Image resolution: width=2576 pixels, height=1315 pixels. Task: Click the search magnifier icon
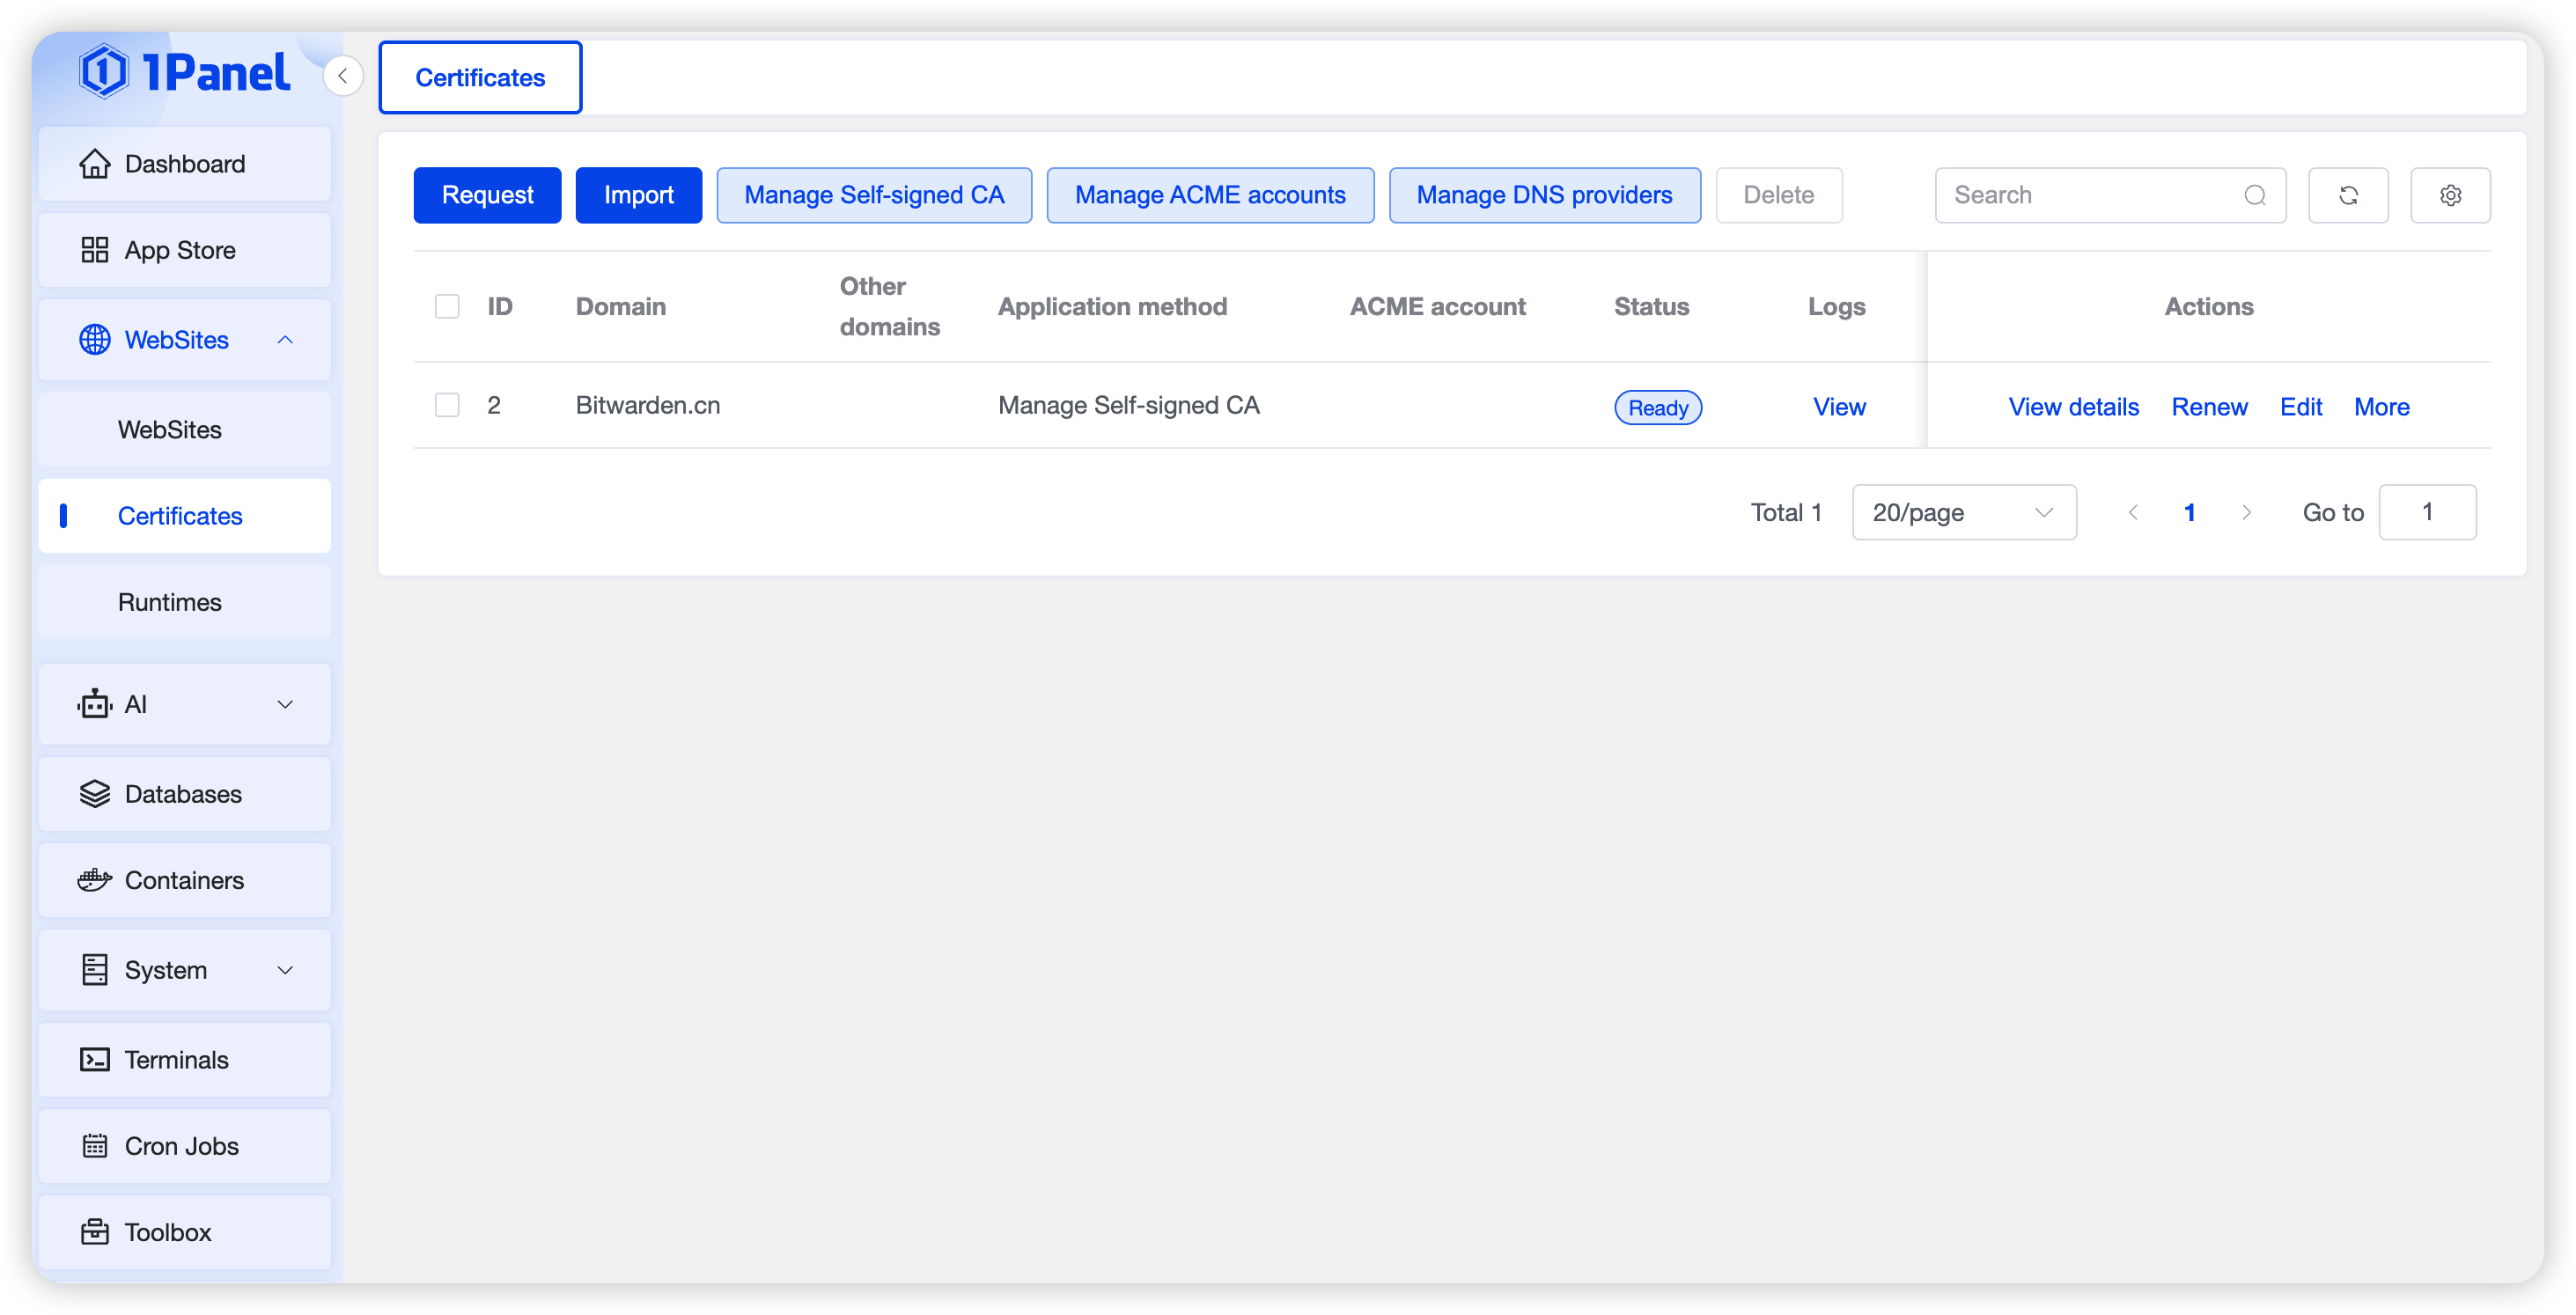(x=2254, y=195)
